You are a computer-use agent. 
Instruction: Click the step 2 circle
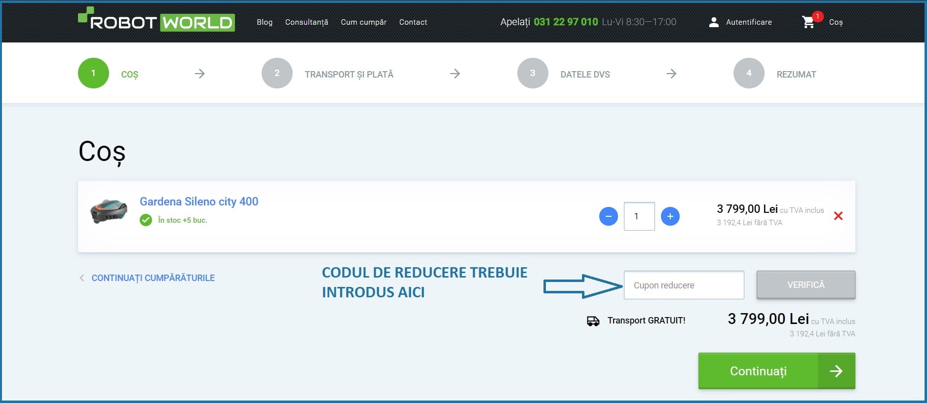click(277, 73)
